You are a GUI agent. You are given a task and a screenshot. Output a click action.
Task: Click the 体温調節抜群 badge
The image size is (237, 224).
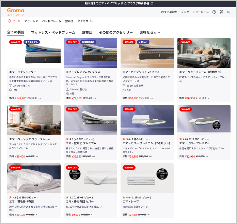[x=88, y=42]
